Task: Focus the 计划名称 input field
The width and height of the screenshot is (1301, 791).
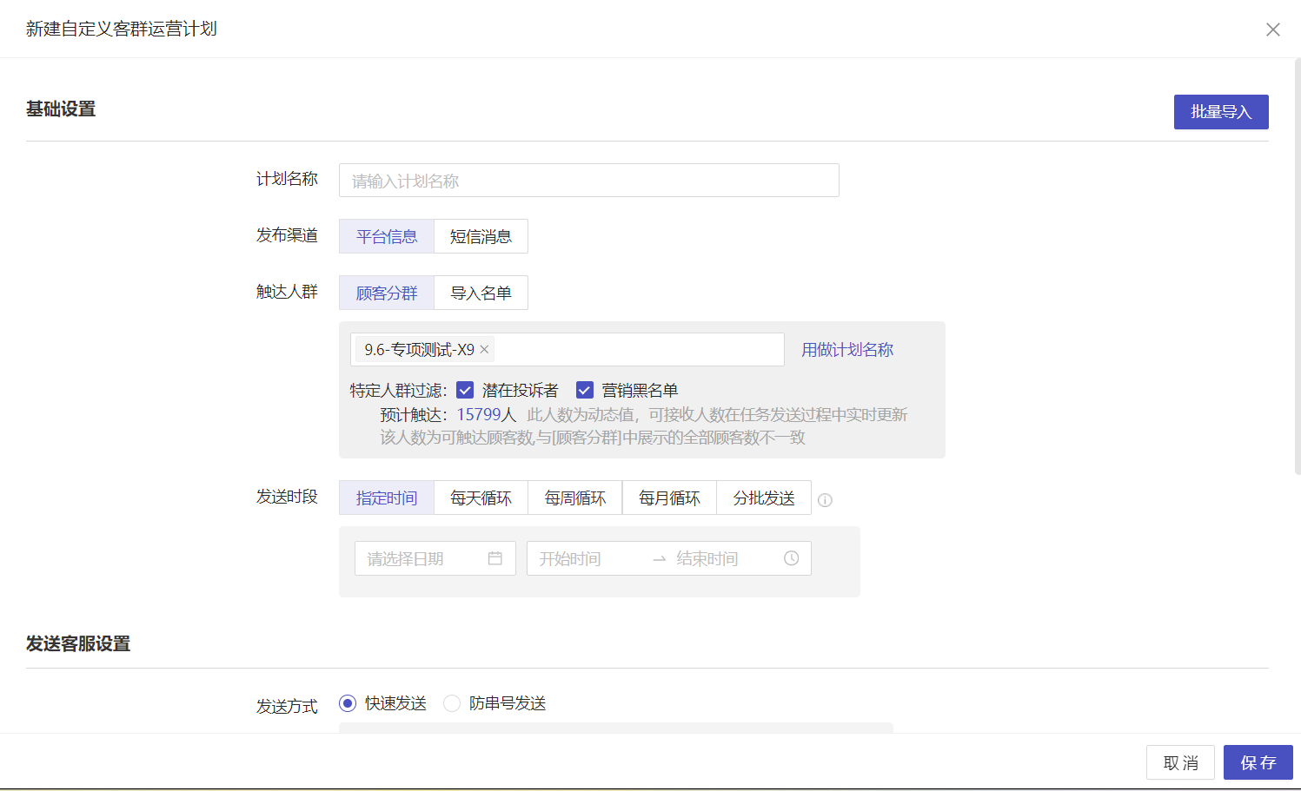Action: [588, 181]
